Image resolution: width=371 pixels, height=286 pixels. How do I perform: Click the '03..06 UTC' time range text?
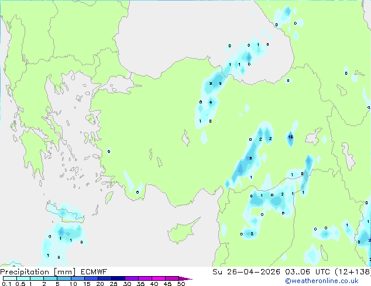pos(307,272)
